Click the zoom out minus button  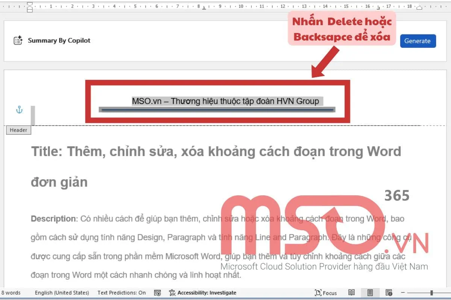tap(403, 292)
